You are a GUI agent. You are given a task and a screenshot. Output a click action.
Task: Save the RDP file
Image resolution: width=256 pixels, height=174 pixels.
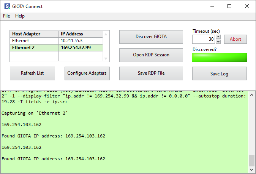151,73
